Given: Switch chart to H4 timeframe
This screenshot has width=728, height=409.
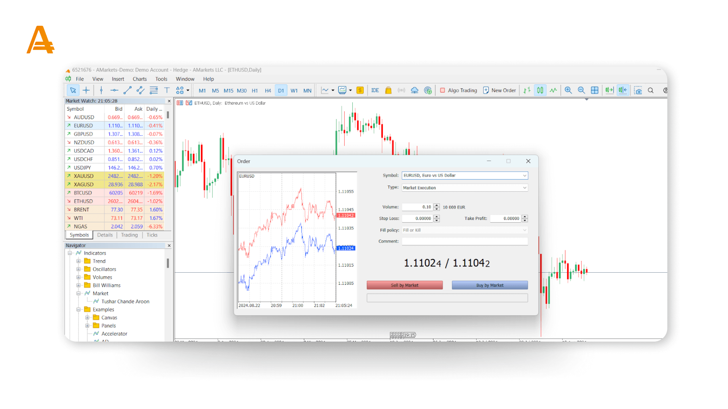Looking at the screenshot, I should (x=268, y=91).
